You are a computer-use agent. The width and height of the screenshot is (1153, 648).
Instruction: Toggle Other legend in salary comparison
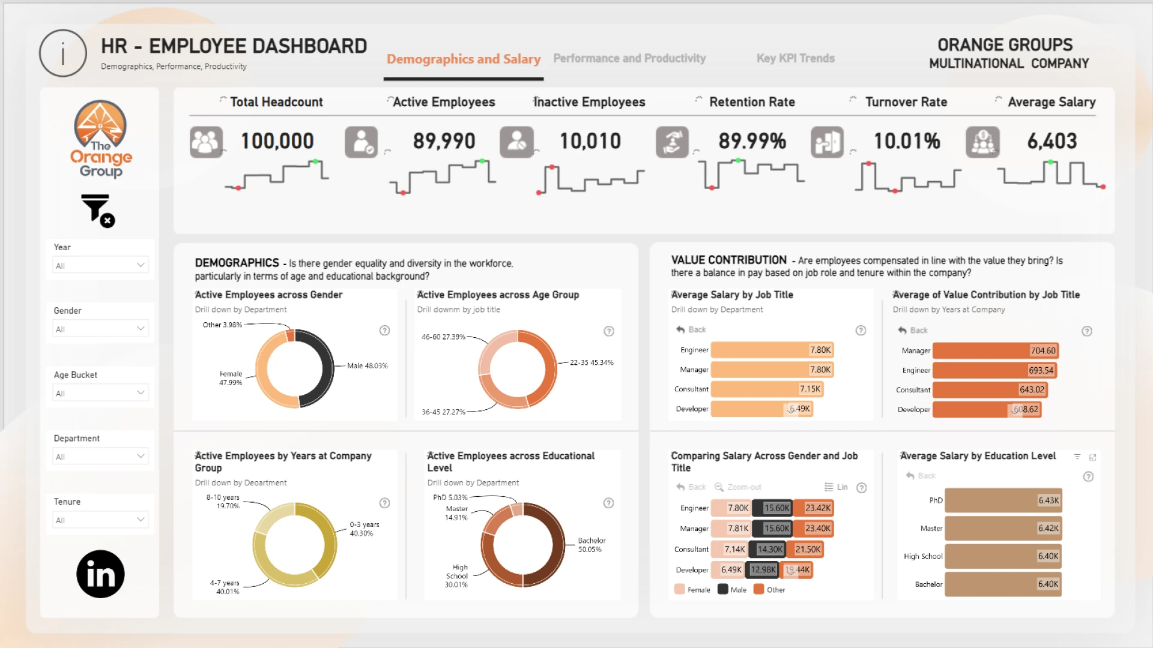(x=770, y=590)
